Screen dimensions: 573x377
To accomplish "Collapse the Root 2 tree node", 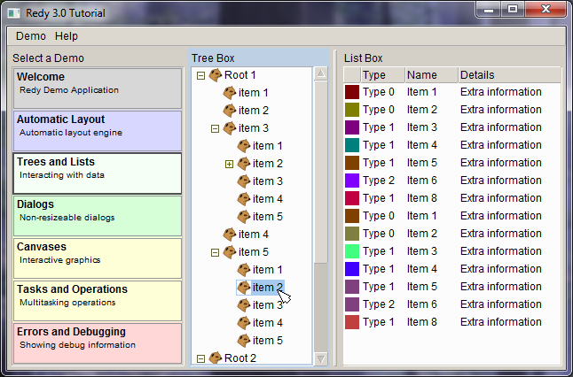I will click(200, 358).
